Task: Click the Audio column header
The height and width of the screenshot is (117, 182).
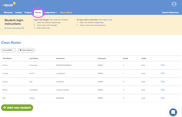Action: click(144, 58)
